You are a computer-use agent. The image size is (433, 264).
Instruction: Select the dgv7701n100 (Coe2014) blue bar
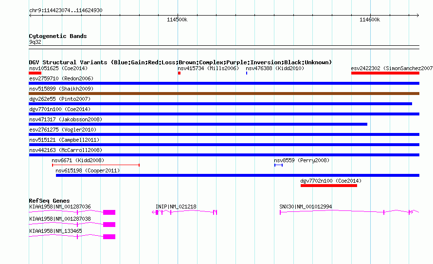[x=224, y=114]
